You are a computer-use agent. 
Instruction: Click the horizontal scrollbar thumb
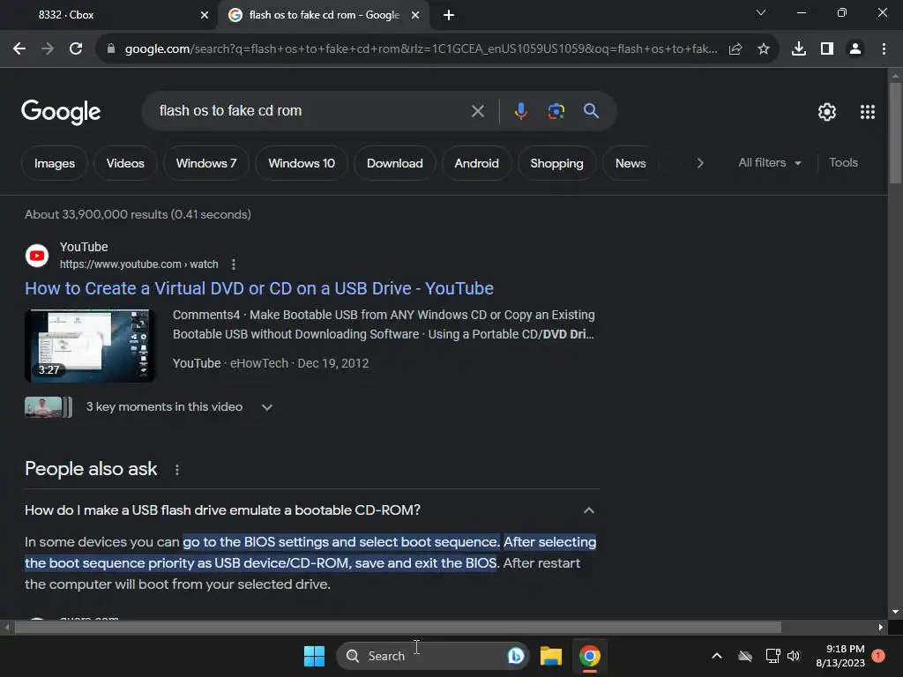(x=398, y=628)
